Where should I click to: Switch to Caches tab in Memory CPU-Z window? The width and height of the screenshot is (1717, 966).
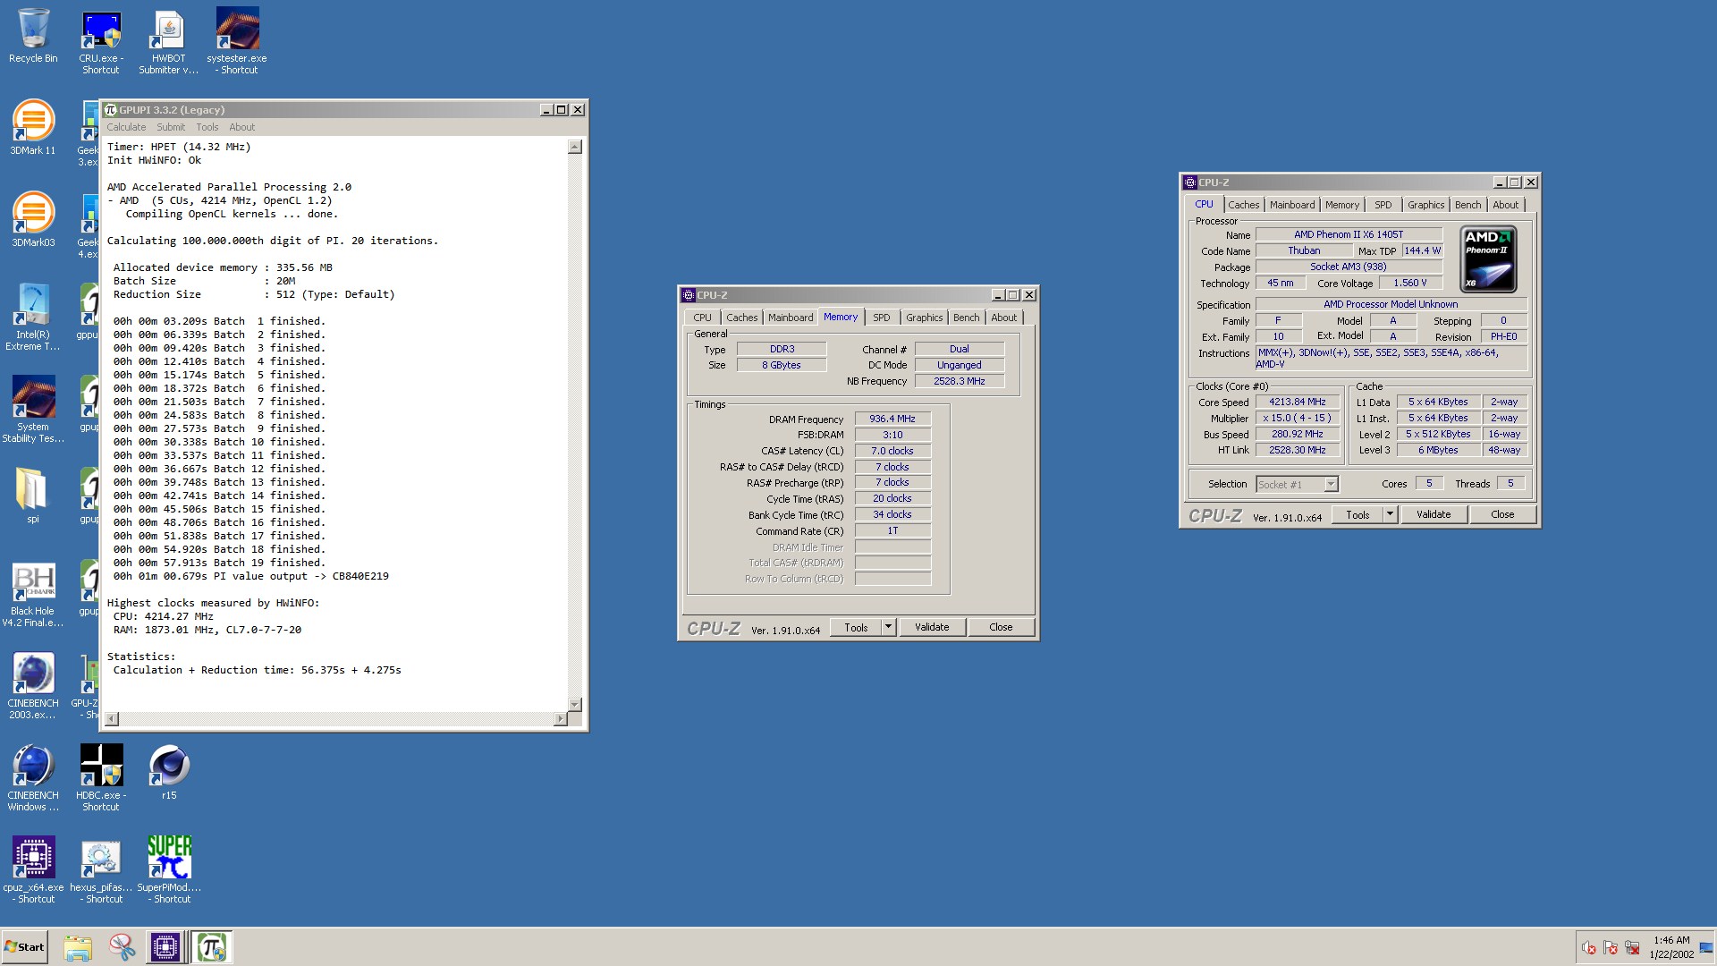point(741,318)
